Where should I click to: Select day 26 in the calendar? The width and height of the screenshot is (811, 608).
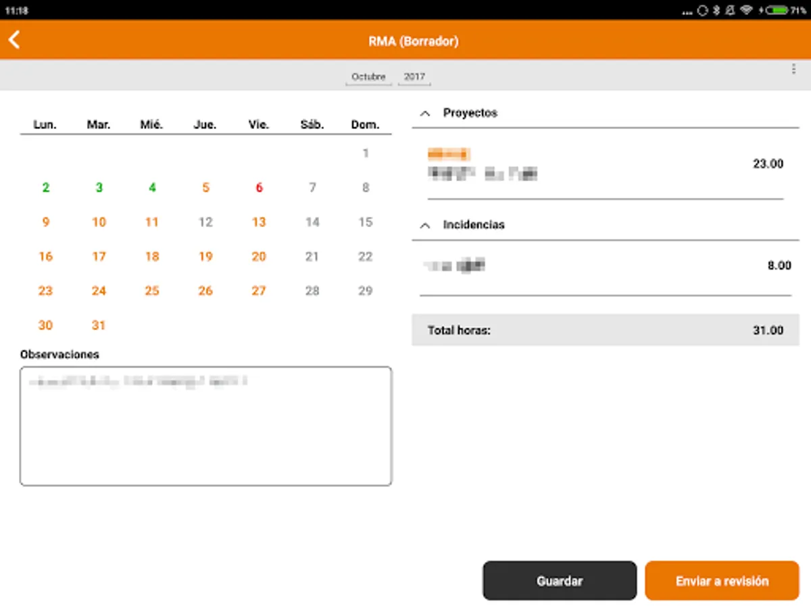click(x=205, y=291)
